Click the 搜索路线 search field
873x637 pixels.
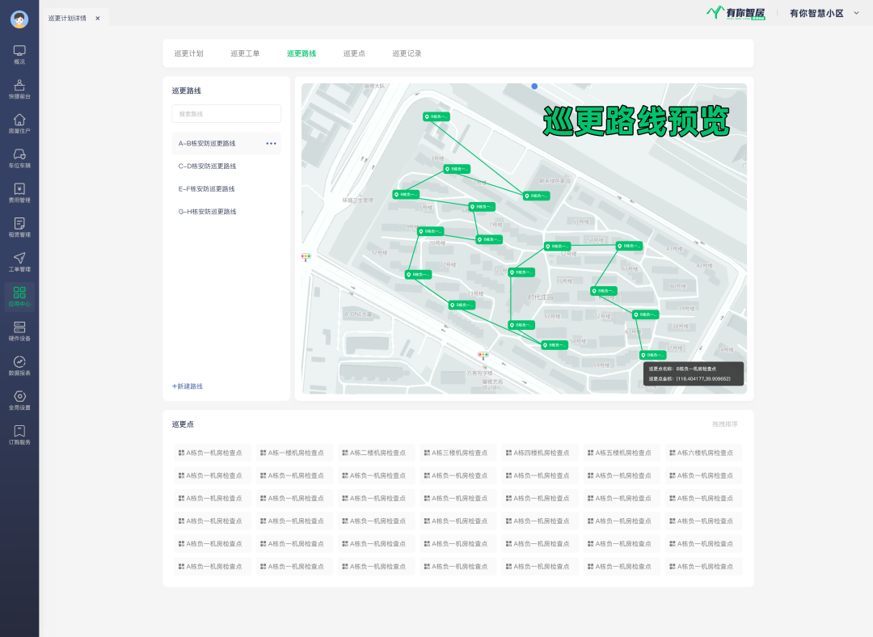[x=226, y=114]
